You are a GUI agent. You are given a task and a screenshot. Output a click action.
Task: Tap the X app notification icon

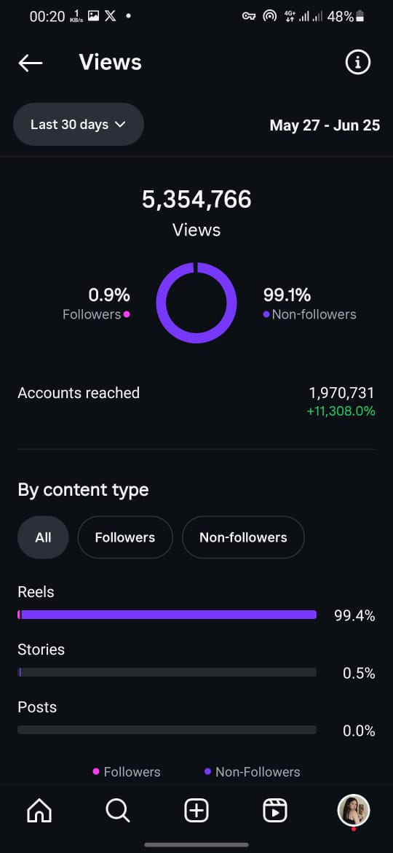[110, 16]
